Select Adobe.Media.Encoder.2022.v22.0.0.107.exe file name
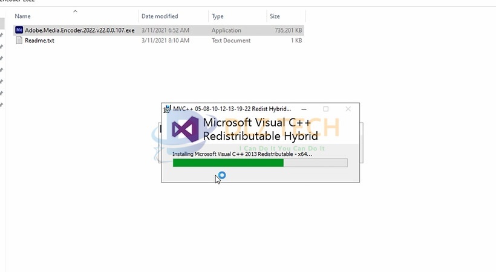 (80, 30)
